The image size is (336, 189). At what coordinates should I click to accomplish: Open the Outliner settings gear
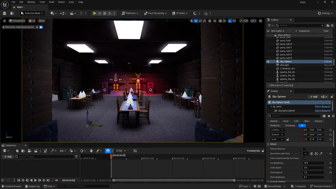click(x=332, y=25)
